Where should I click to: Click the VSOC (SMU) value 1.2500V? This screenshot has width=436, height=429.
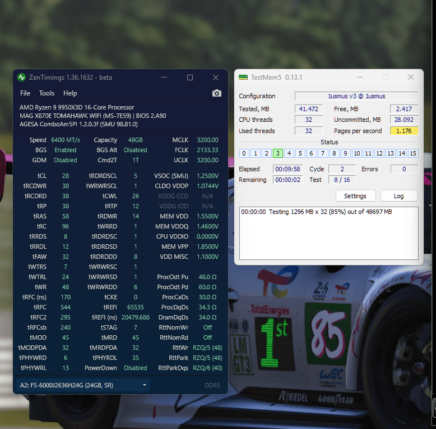(x=207, y=176)
